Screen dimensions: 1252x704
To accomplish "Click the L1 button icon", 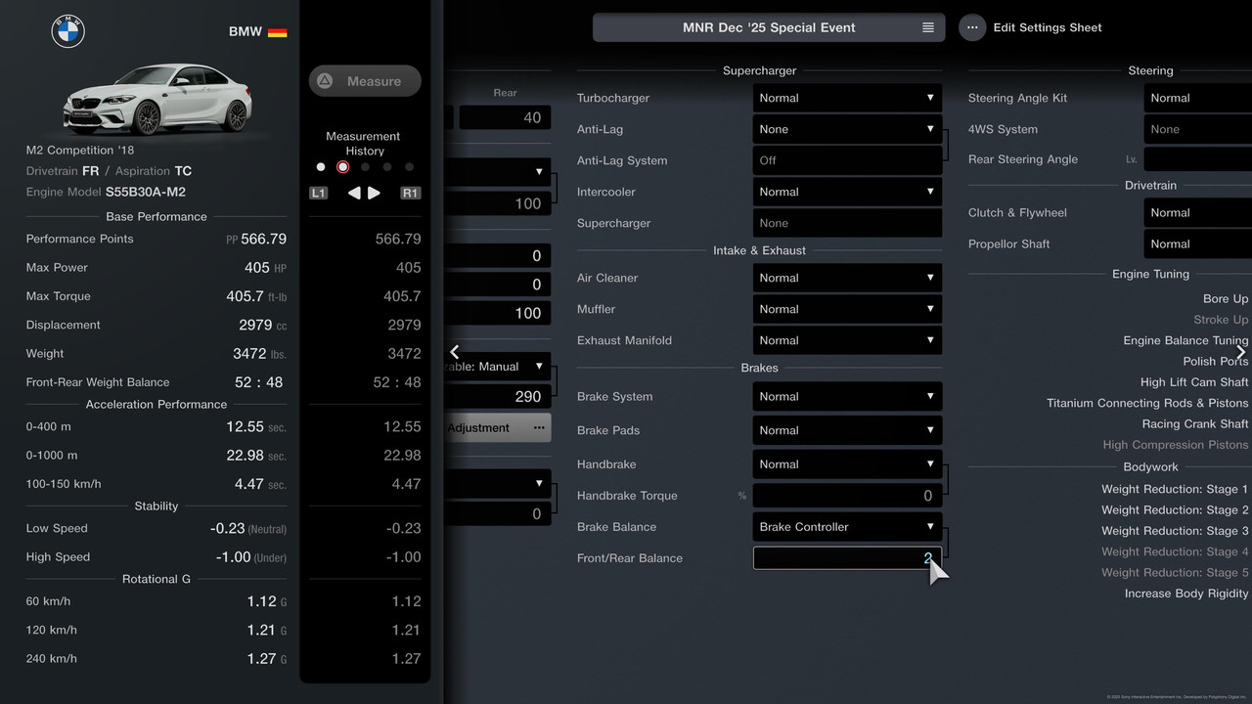I will click(x=318, y=194).
